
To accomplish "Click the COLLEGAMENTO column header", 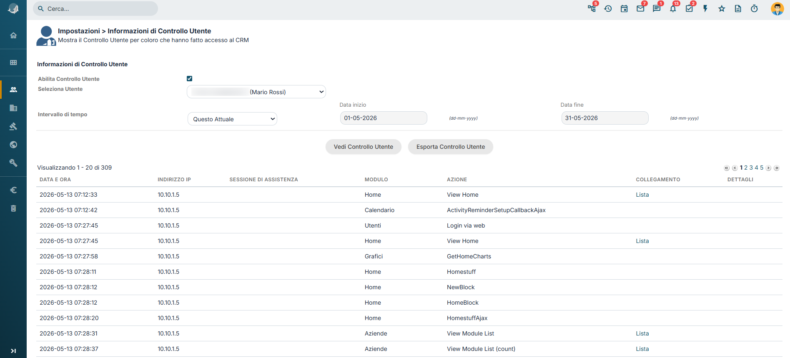I will click(658, 180).
